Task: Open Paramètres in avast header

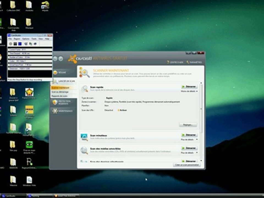Action: (x=194, y=62)
